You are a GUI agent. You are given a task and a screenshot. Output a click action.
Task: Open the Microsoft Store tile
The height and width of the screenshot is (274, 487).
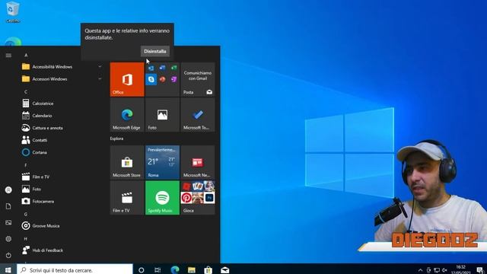click(x=127, y=162)
